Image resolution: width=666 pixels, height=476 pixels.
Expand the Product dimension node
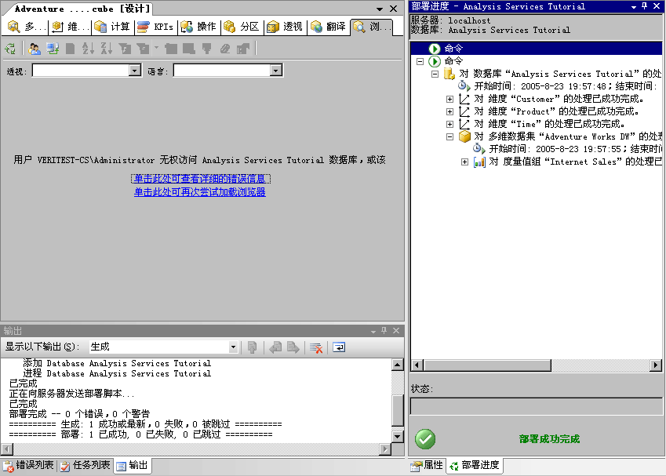449,111
